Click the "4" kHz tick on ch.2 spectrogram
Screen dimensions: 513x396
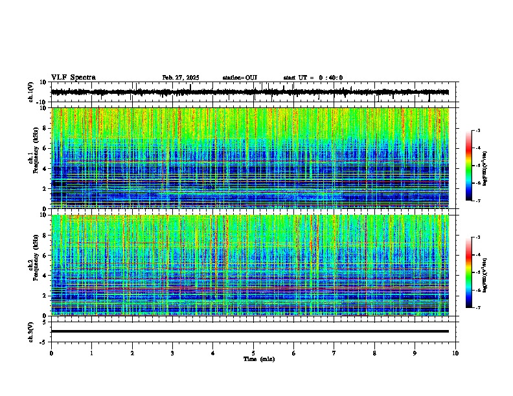tap(45, 276)
